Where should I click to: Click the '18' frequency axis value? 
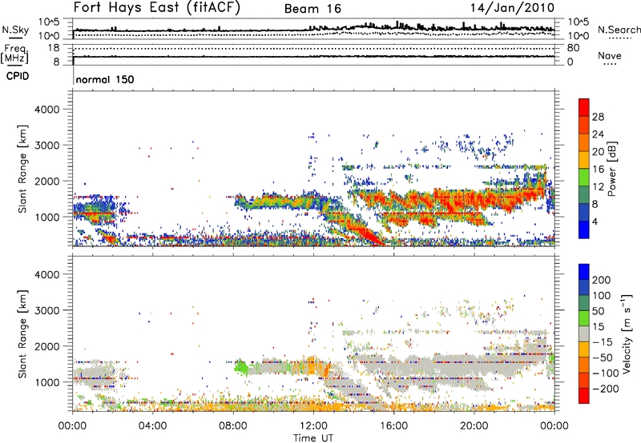click(x=54, y=48)
